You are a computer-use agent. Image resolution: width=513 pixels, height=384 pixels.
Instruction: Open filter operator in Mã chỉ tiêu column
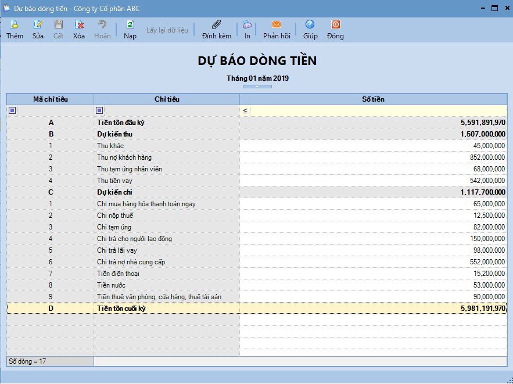coord(12,110)
